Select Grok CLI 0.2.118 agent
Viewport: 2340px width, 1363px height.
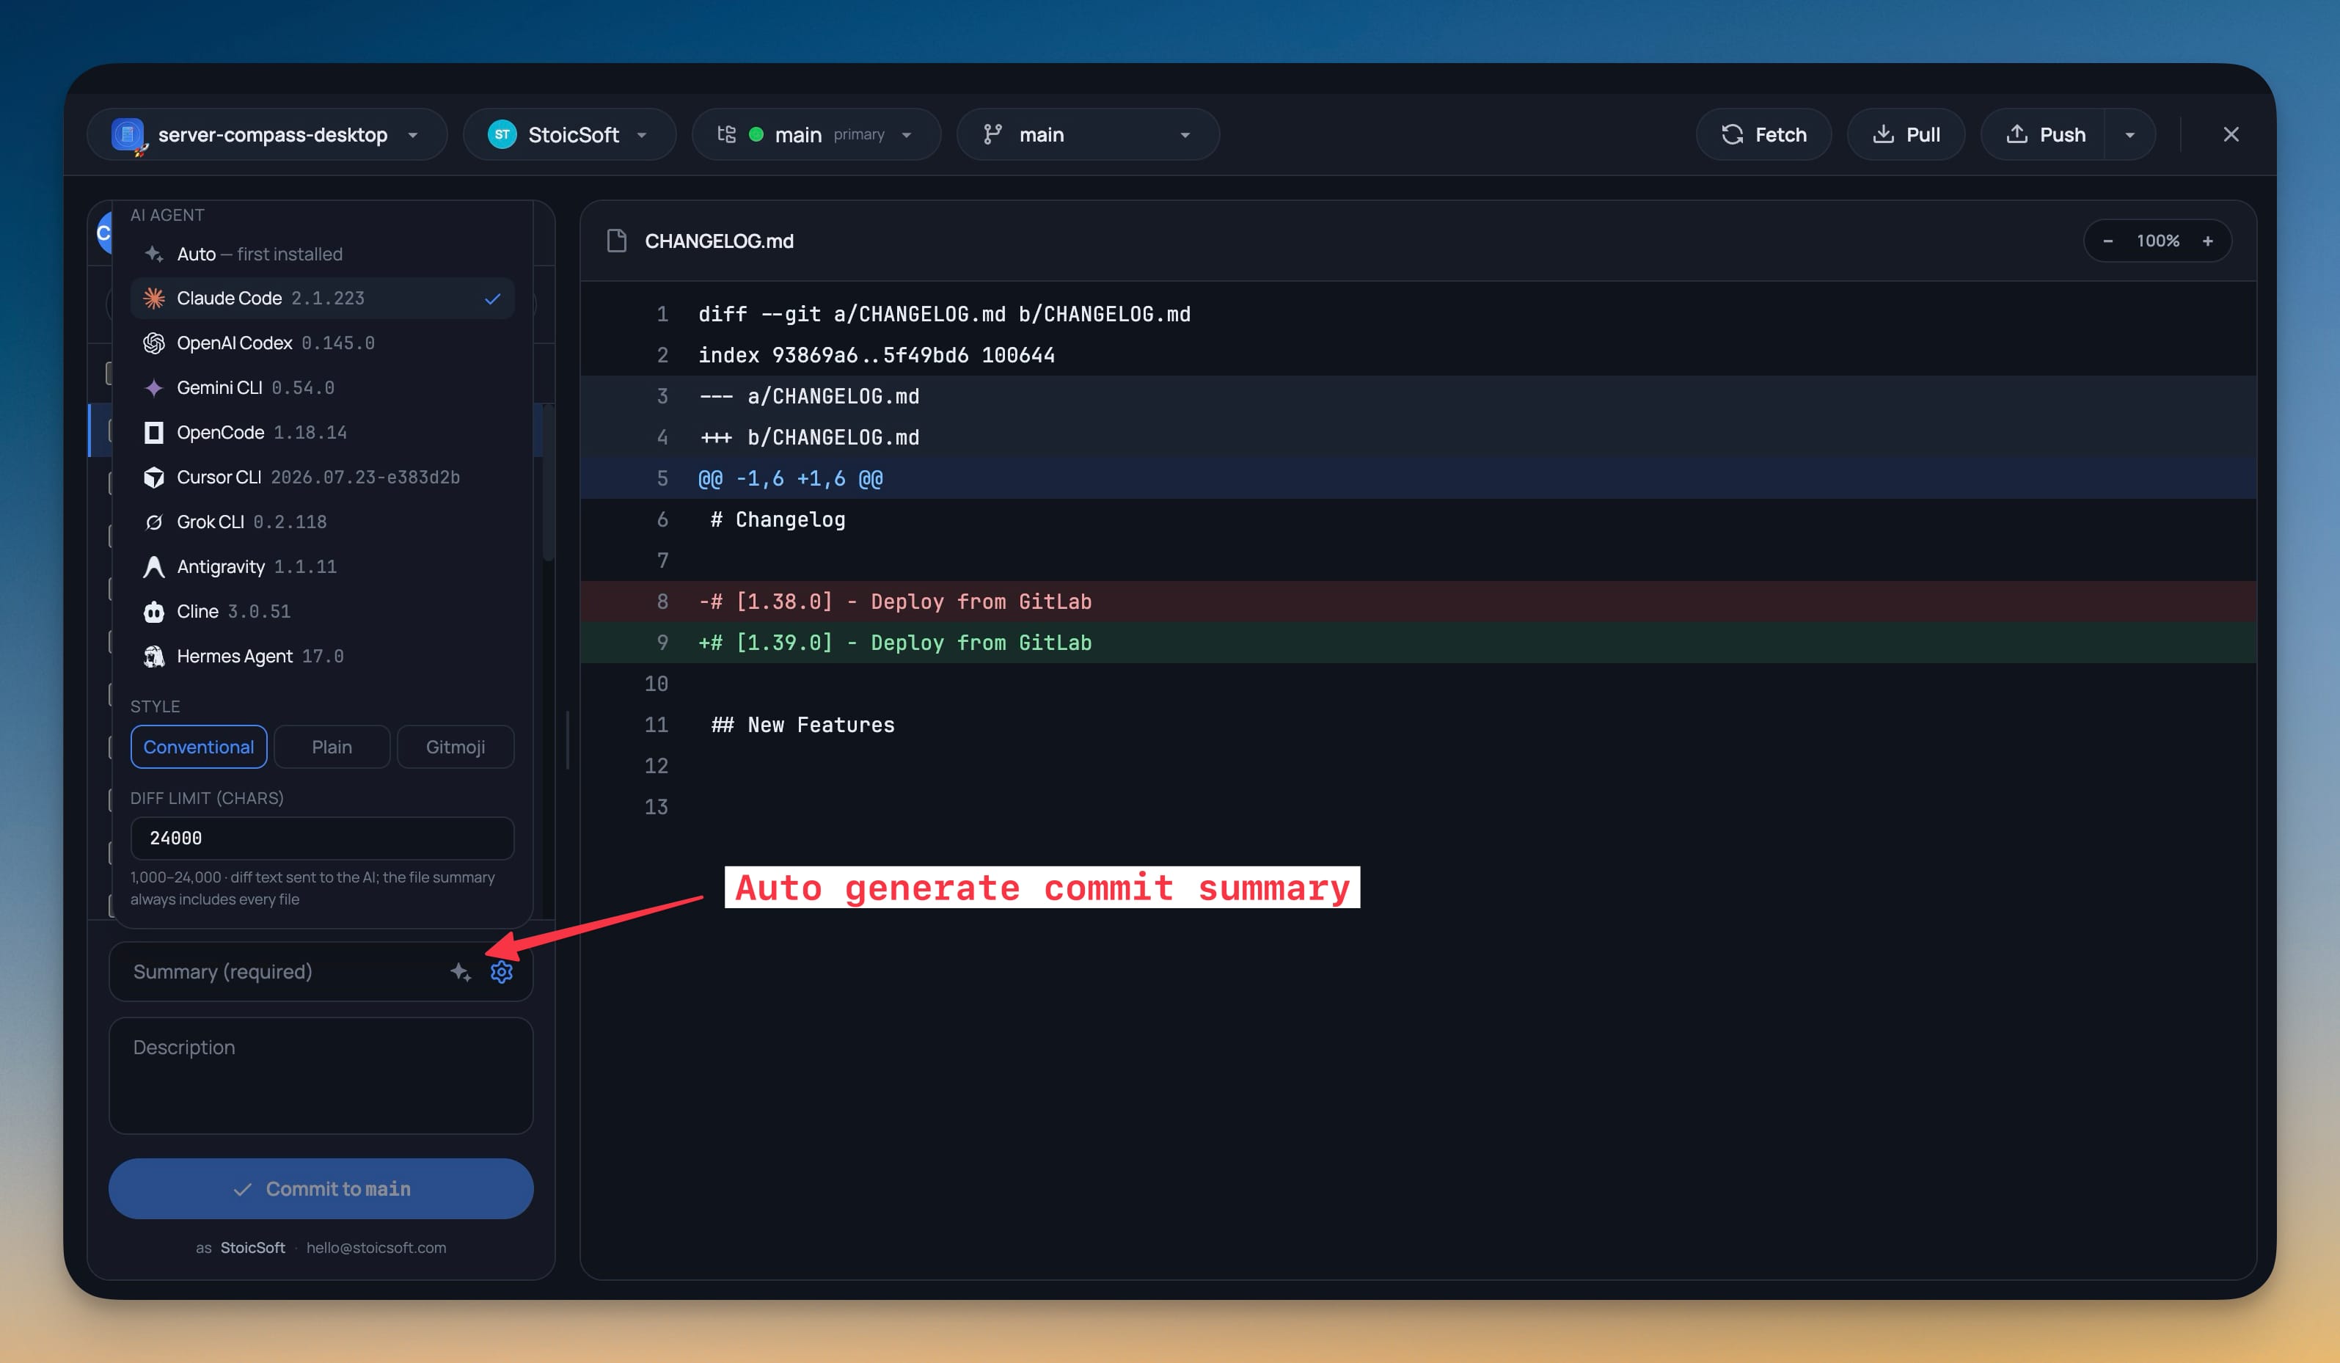click(x=322, y=523)
